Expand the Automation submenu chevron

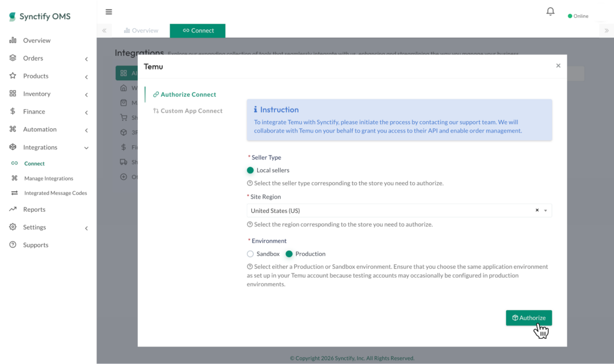pyautogui.click(x=86, y=130)
